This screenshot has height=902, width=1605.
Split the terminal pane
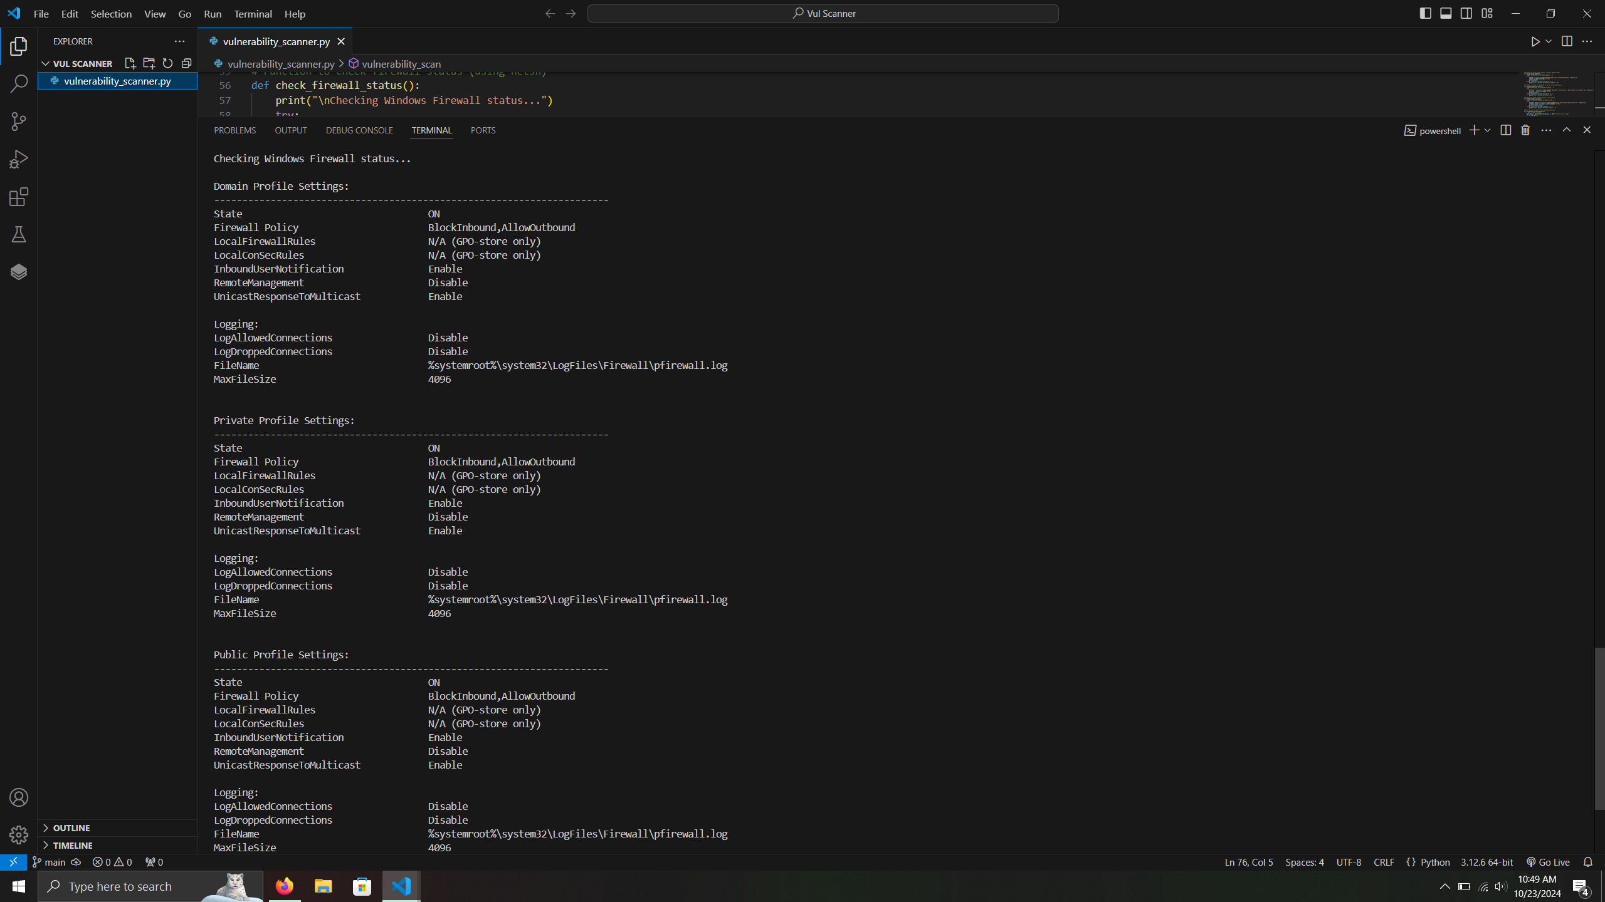[1505, 130]
